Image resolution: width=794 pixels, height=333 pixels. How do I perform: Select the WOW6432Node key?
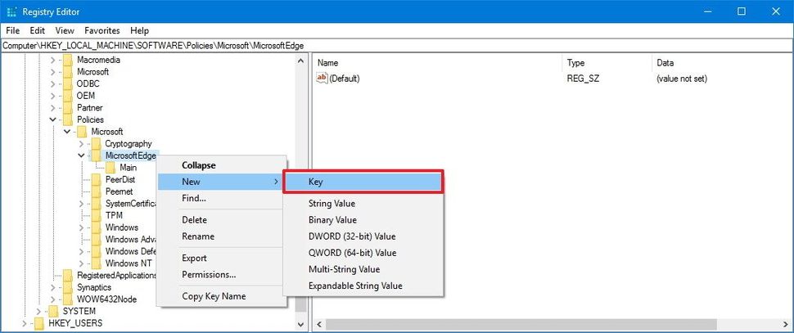[x=107, y=299]
